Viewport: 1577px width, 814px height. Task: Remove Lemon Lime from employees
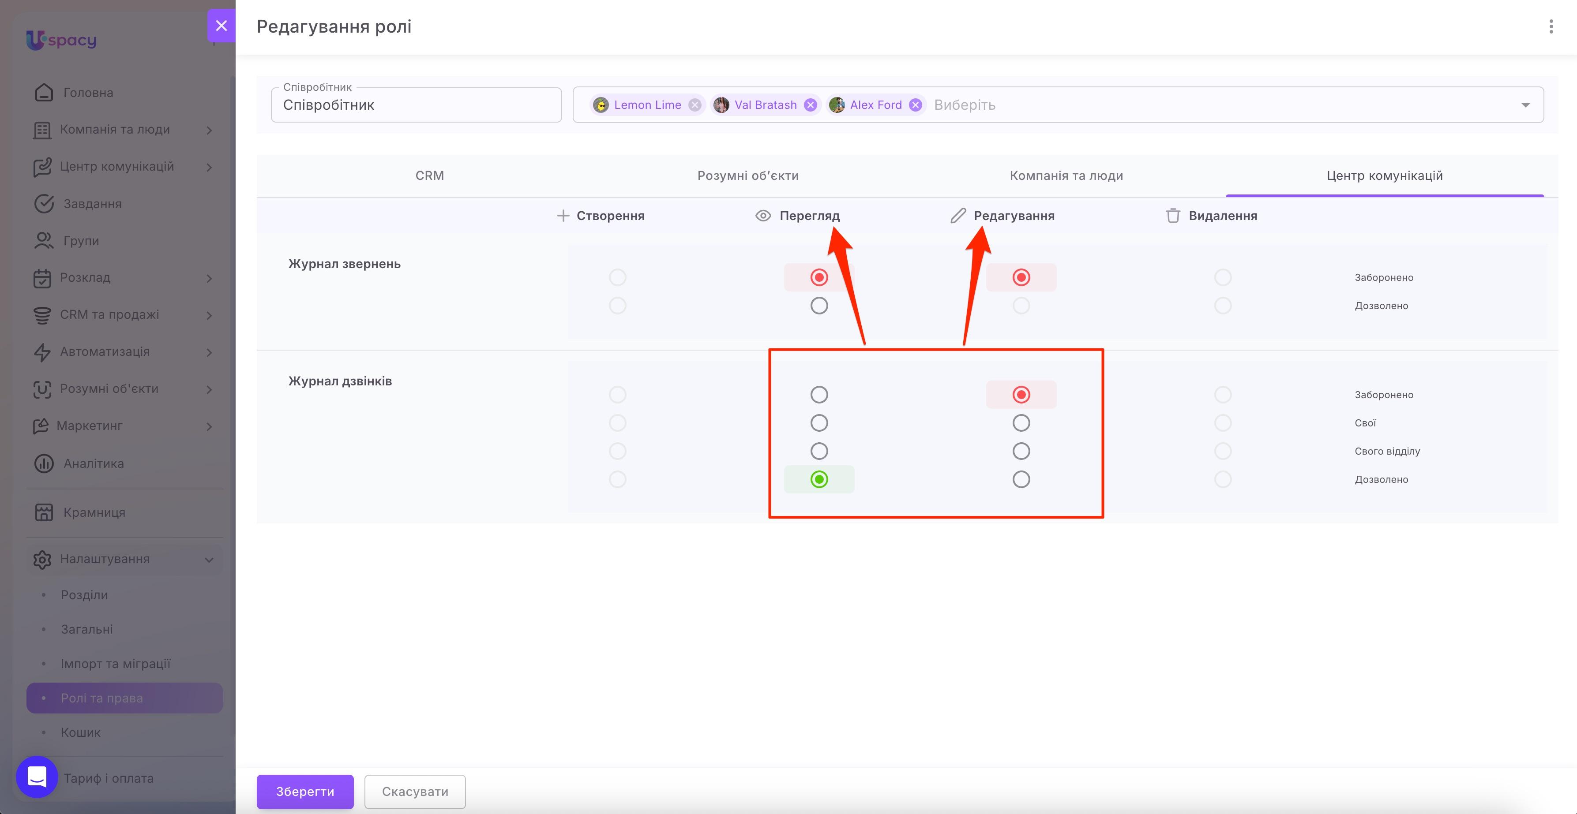(694, 105)
